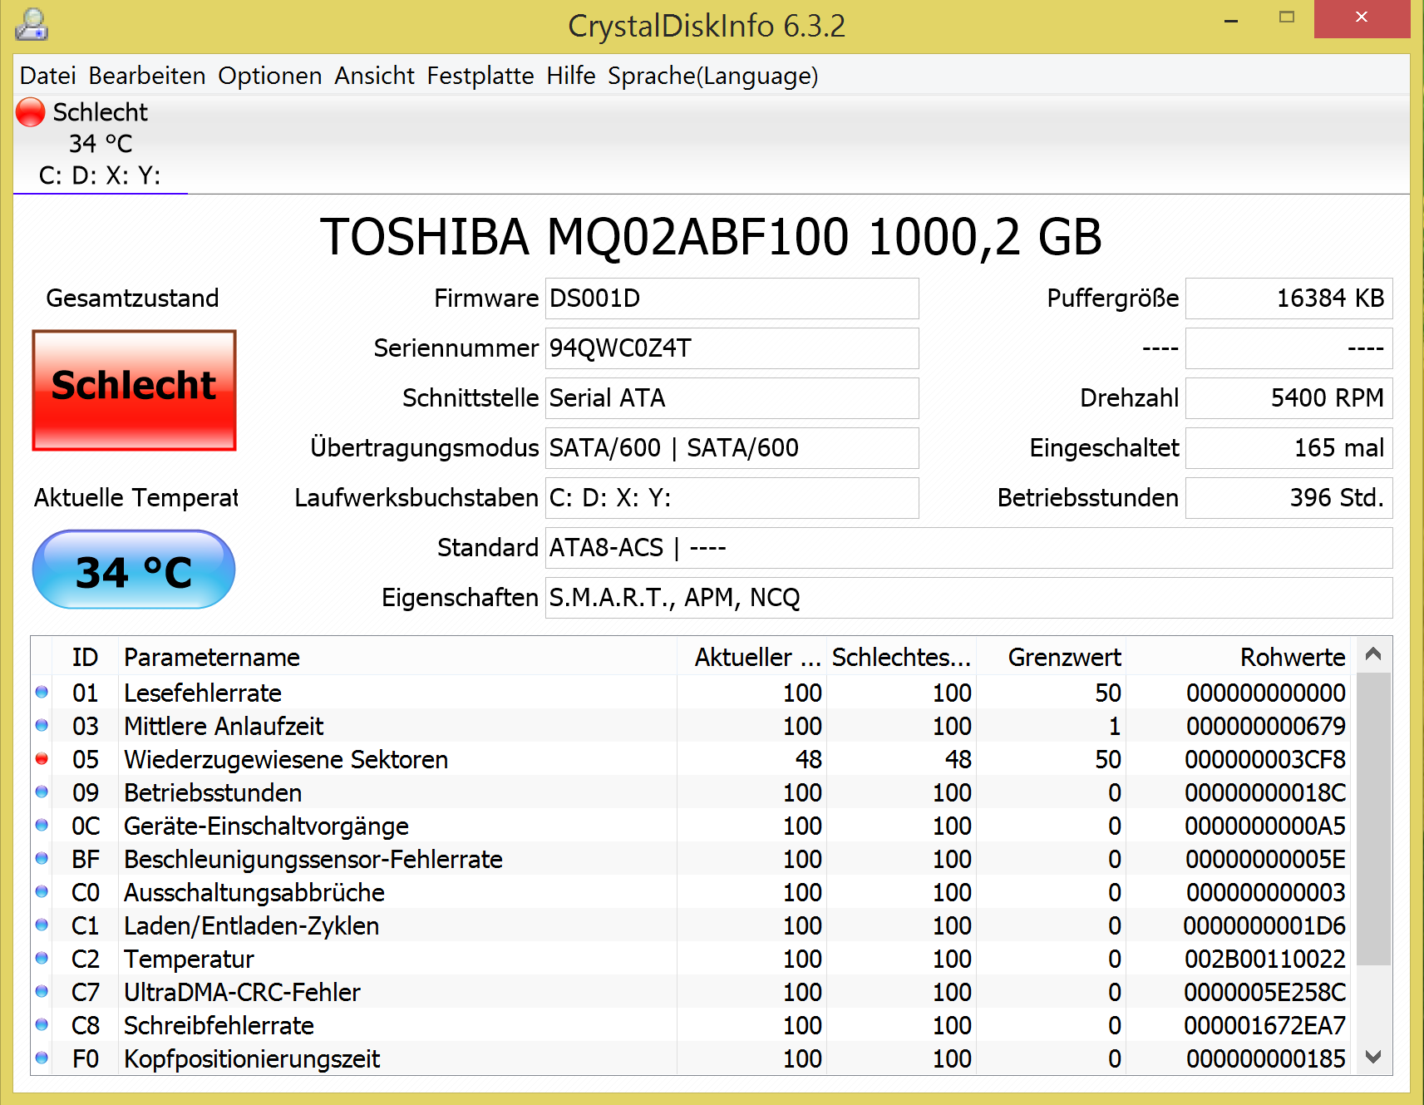Click the Firmware field showing DS001D

click(x=732, y=298)
